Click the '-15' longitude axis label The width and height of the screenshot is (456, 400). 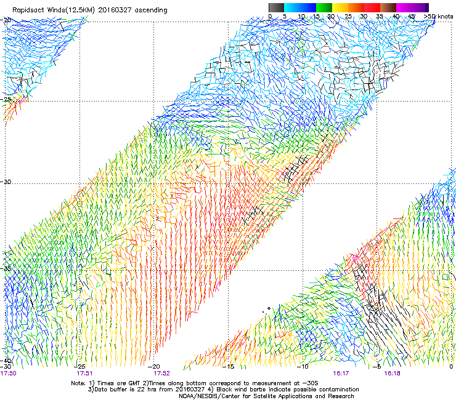(229, 367)
